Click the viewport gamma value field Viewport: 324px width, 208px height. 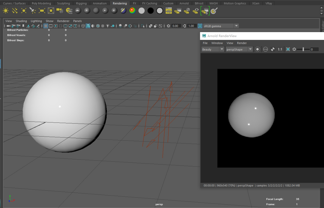tap(192, 26)
